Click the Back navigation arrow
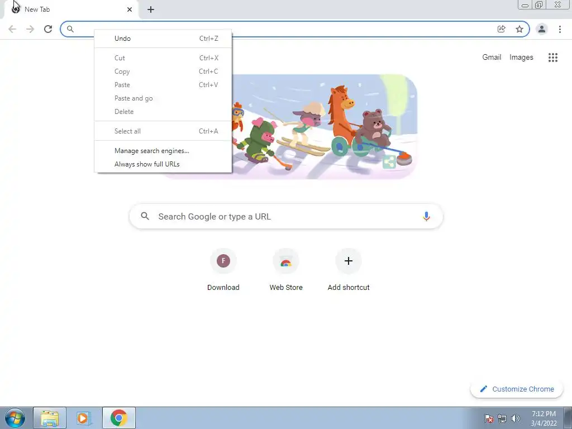The height and width of the screenshot is (429, 572). pyautogui.click(x=12, y=29)
